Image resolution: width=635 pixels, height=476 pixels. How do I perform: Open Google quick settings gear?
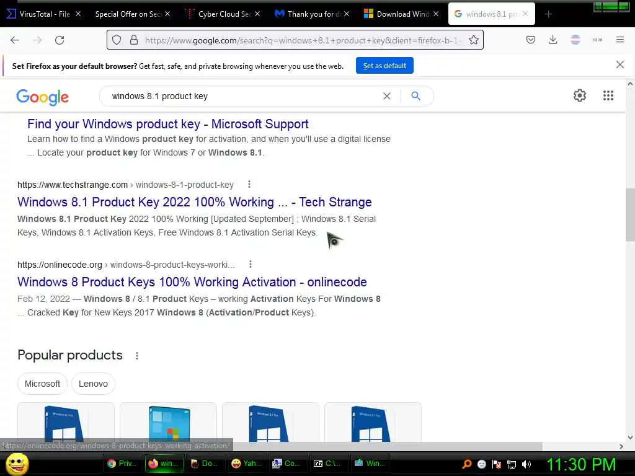[580, 95]
